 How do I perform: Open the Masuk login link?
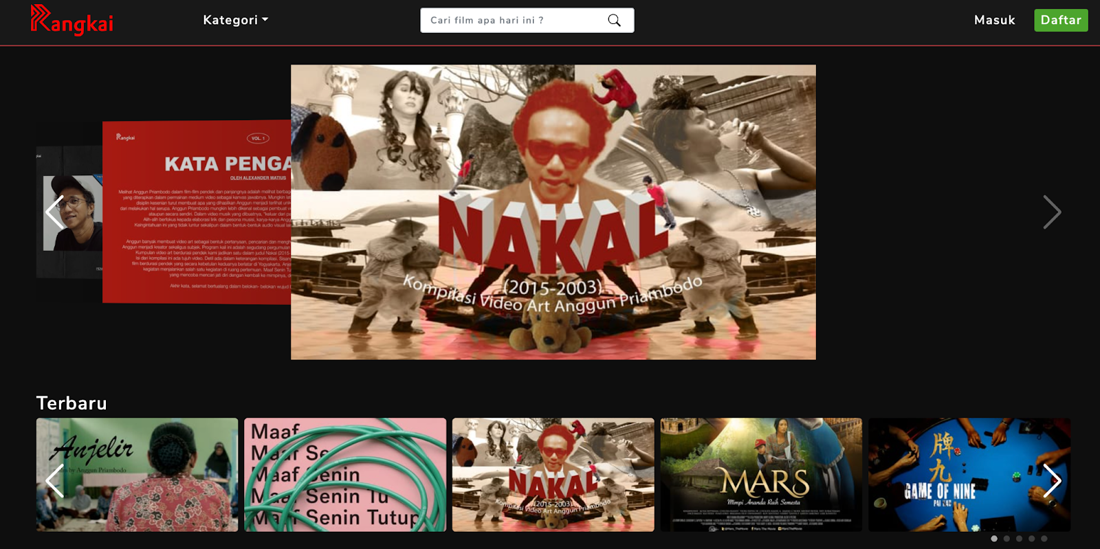(x=994, y=20)
